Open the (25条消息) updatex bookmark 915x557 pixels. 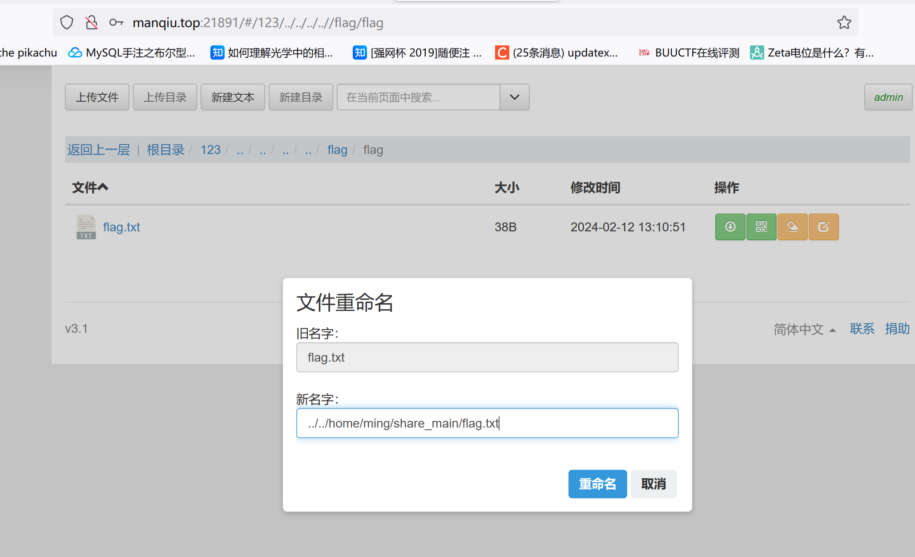(x=556, y=52)
